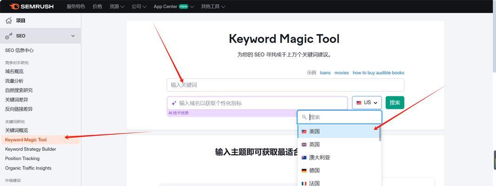Click the SEO key icon in sidebar
Viewport: 496px width, 186px height.
coord(8,36)
